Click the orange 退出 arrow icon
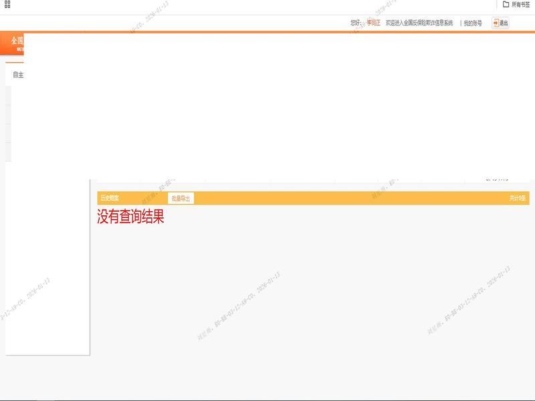Viewport: 535px width, 401px height. 496,23
